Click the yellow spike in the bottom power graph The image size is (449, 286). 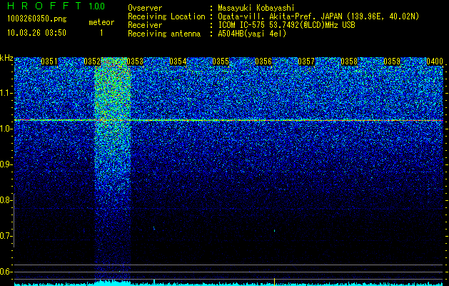(274, 282)
